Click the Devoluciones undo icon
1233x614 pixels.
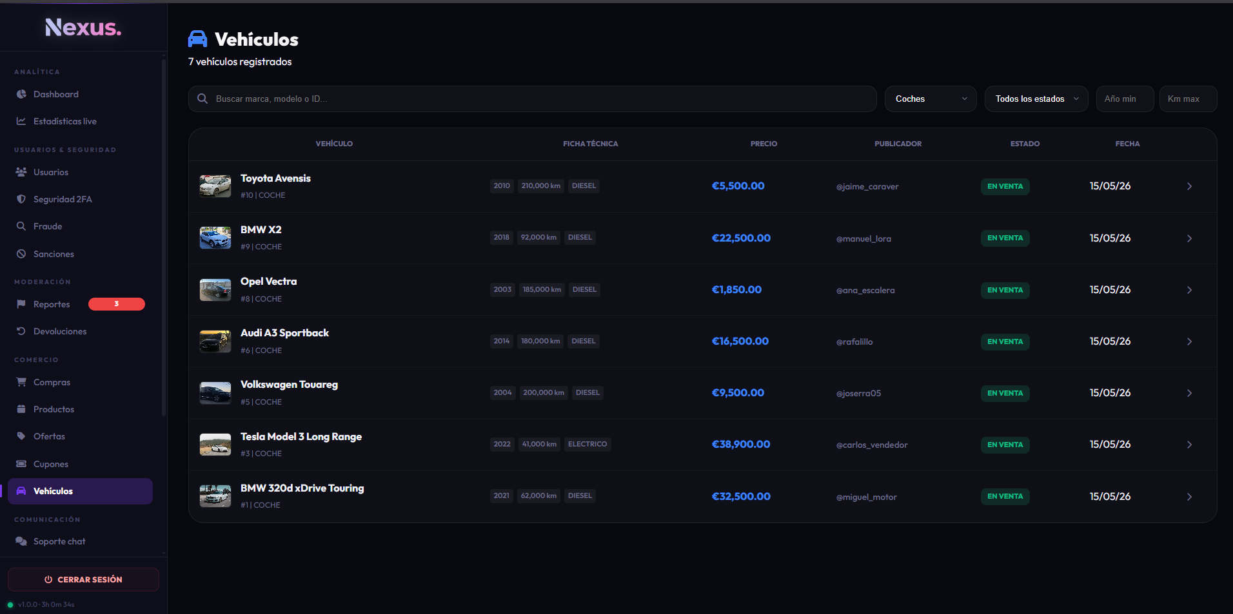[21, 331]
